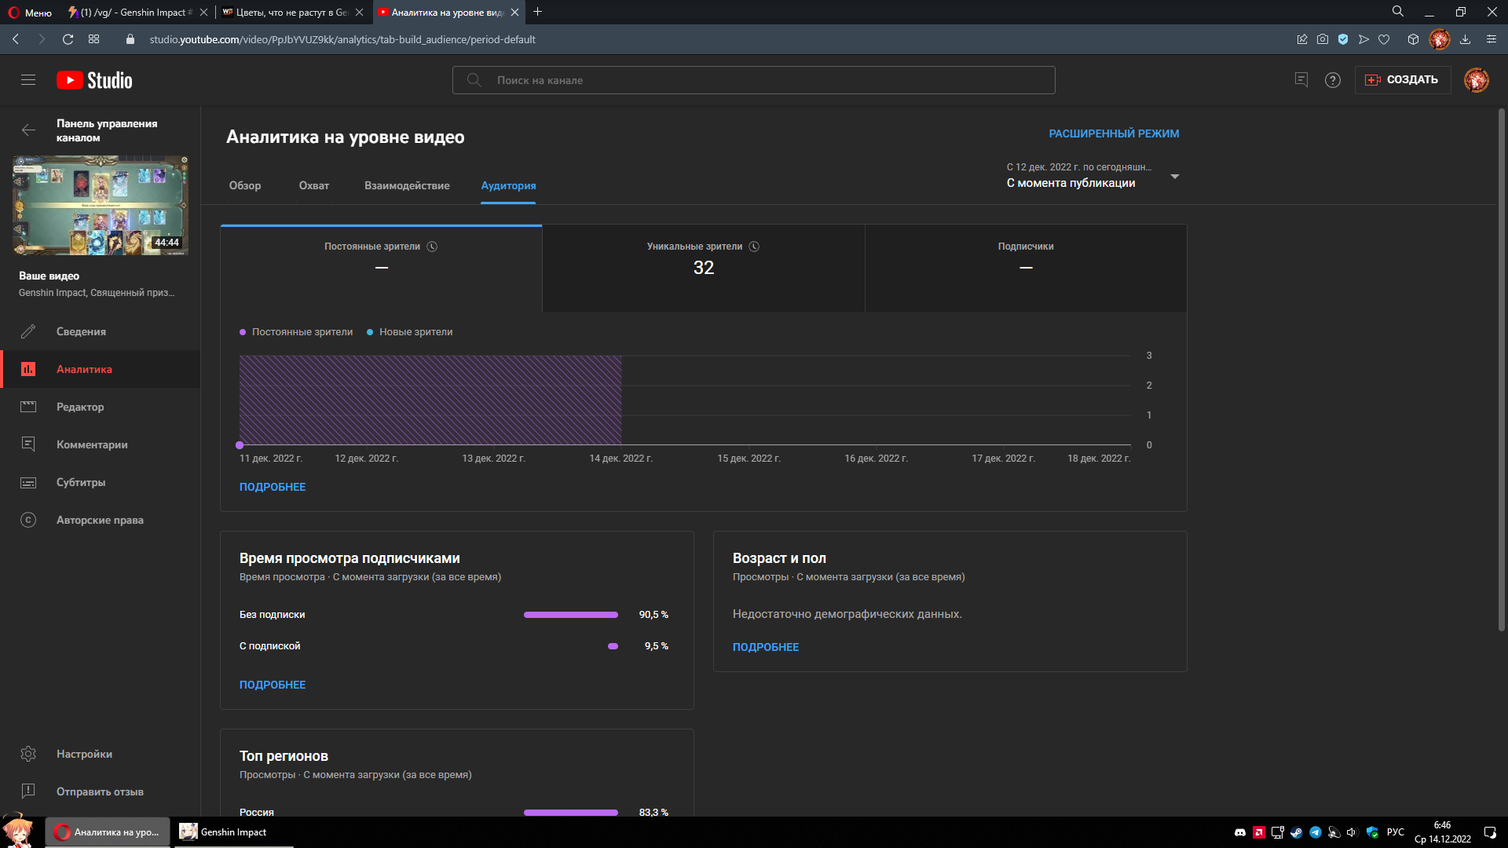Click ПОДРОБНЕЕ under Возраст и пол
The height and width of the screenshot is (848, 1508).
[765, 647]
